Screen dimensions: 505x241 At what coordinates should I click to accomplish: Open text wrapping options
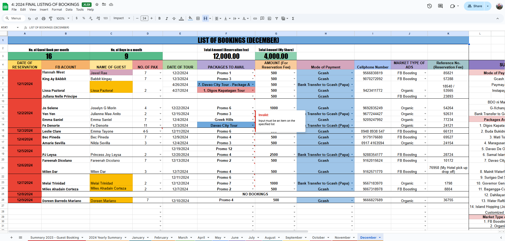pyautogui.click(x=236, y=18)
